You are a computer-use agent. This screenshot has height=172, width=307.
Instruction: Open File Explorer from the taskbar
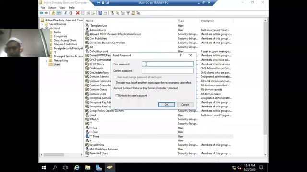point(88,168)
